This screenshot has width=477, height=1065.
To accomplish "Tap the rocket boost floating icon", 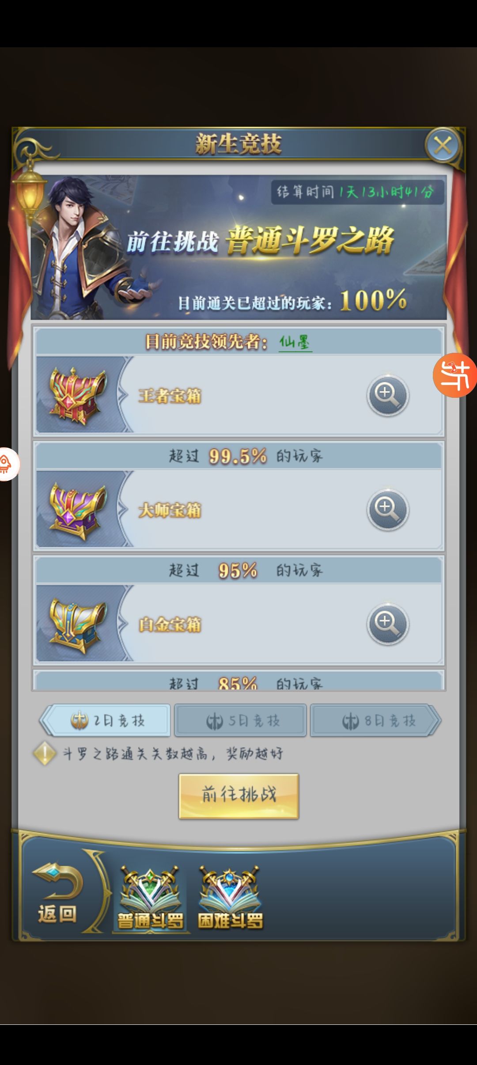I will pos(7,464).
